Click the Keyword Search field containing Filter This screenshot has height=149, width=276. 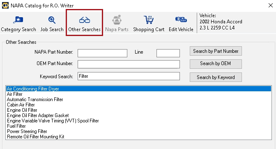129,76
